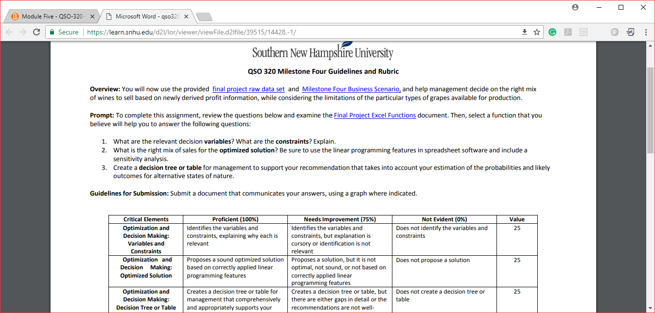This screenshot has width=655, height=313.
Task: Reload the page with the refresh icon
Action: tap(36, 32)
